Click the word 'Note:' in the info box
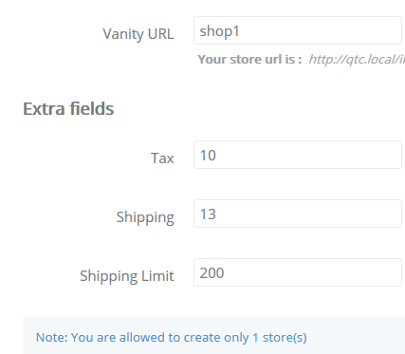The height and width of the screenshot is (354, 405). click(x=52, y=338)
